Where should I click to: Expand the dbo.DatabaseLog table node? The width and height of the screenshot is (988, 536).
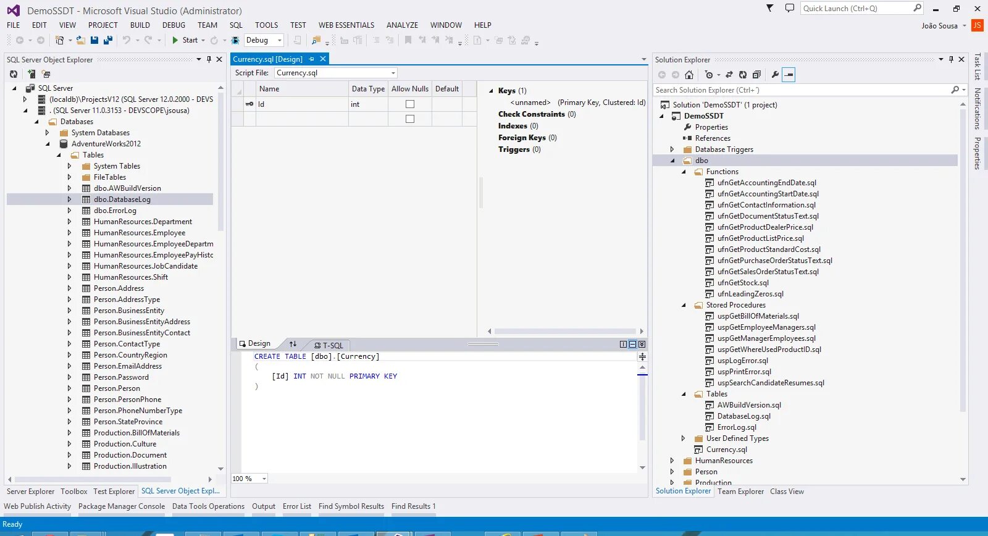[x=69, y=199]
